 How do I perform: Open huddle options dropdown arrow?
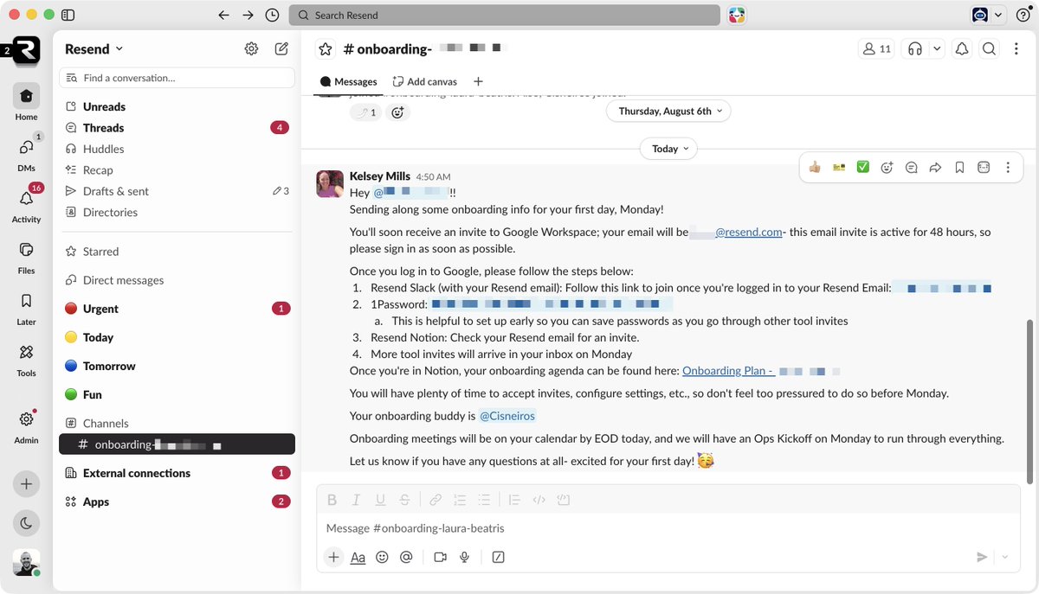pyautogui.click(x=937, y=49)
